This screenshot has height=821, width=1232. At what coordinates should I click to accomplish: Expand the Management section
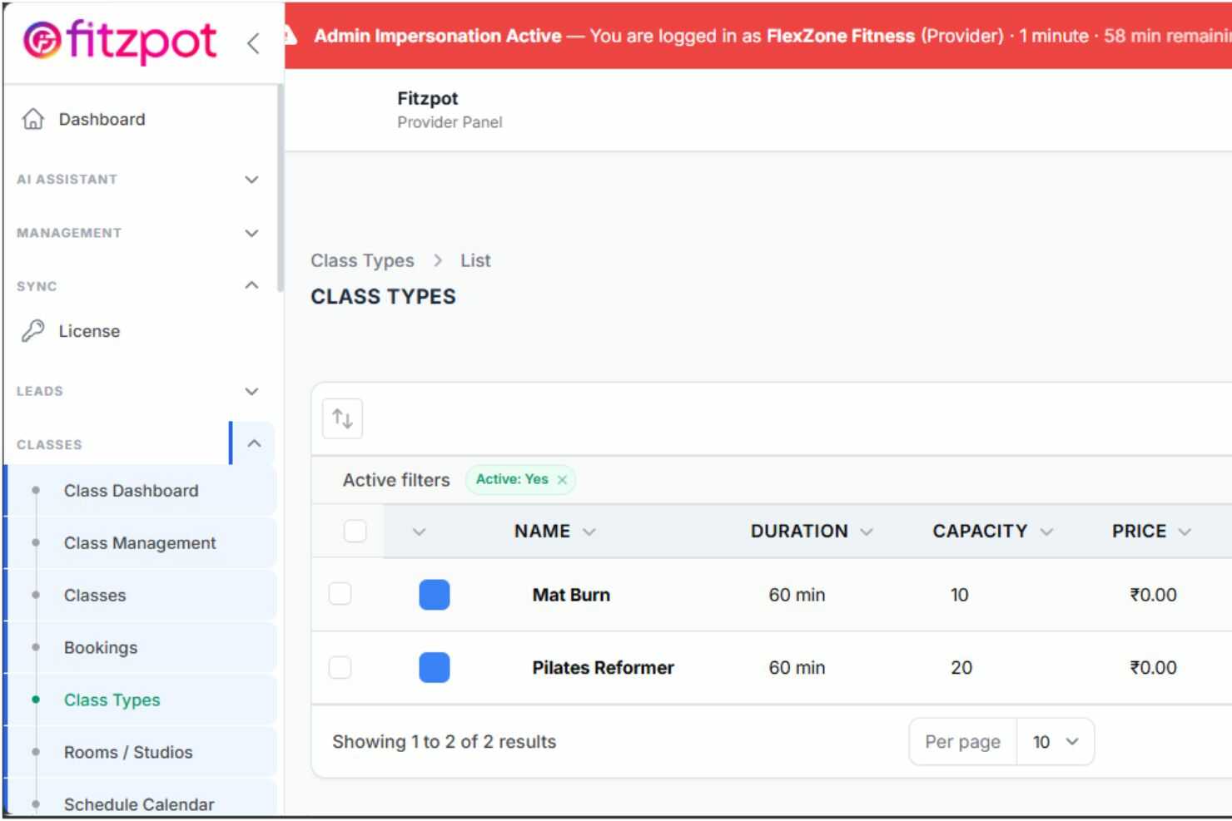click(x=251, y=233)
